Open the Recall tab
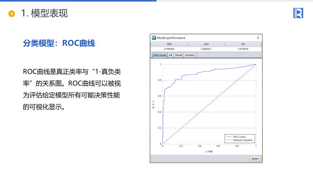This screenshot has width=313, height=176. [x=178, y=55]
